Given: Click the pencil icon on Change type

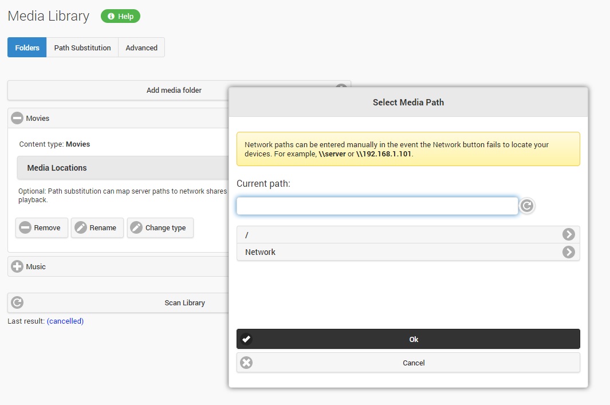Looking at the screenshot, I should coord(136,227).
